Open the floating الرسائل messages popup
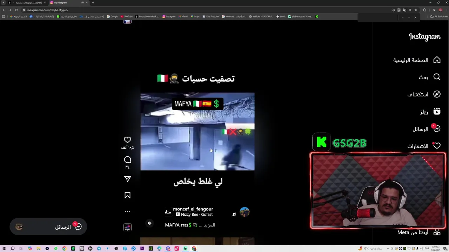The width and height of the screenshot is (449, 252). click(48, 227)
